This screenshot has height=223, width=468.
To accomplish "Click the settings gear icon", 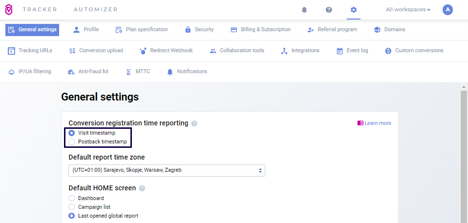I will pos(354,10).
